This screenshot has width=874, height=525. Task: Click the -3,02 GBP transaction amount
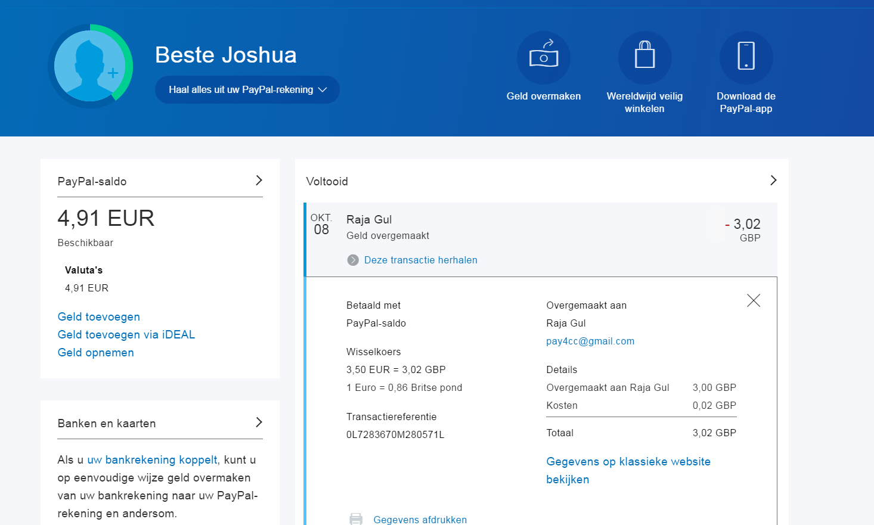[x=743, y=230]
